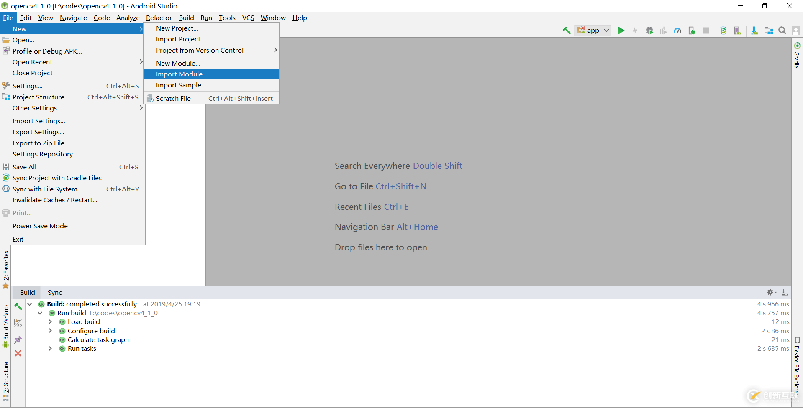The image size is (803, 408).
Task: Click the Search Everywhere magnifier icon
Action: [x=782, y=31]
